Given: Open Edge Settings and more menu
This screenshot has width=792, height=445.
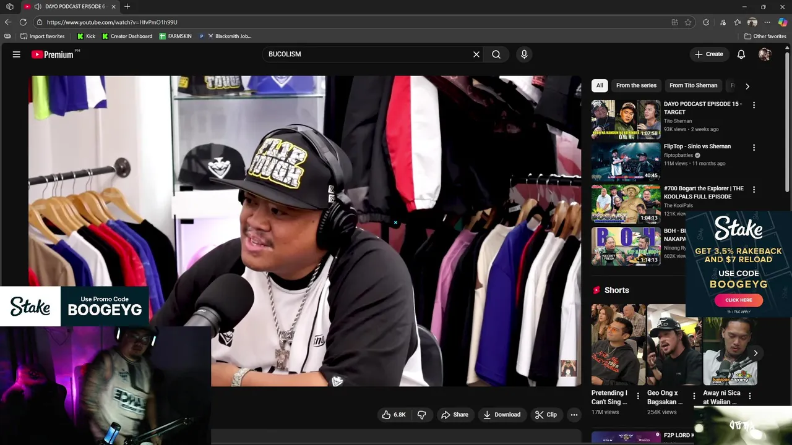Looking at the screenshot, I should click(767, 22).
